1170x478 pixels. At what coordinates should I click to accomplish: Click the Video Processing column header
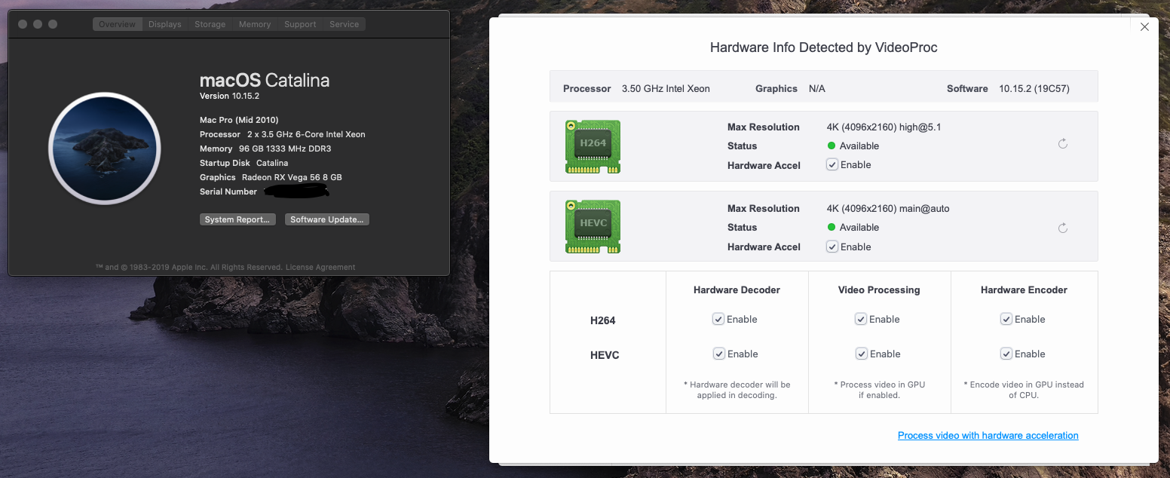879,290
